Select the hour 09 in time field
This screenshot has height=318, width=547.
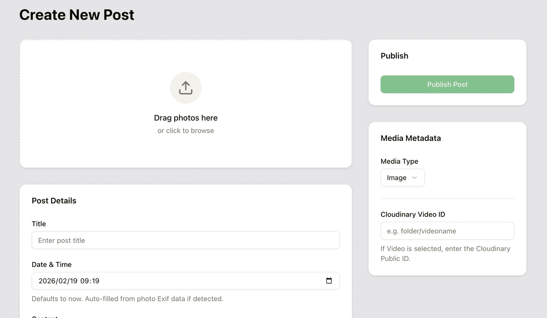click(x=84, y=281)
